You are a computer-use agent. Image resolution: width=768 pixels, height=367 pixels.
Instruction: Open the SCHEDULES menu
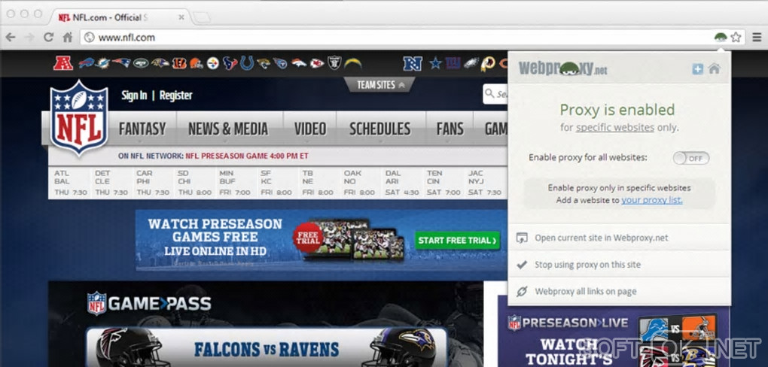tap(380, 129)
